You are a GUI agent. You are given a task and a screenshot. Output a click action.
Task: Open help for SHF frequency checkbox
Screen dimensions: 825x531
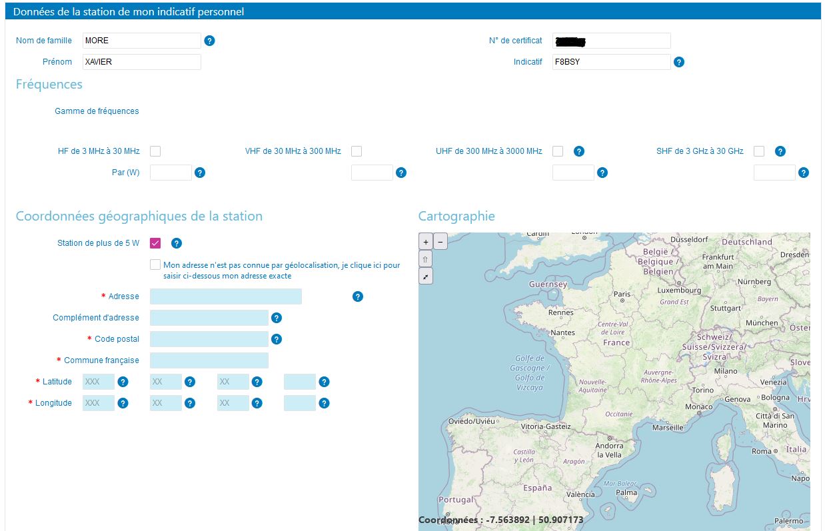(780, 151)
